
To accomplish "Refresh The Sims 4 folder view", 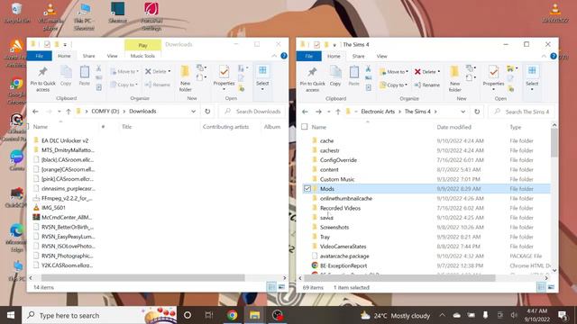I will click(477, 112).
